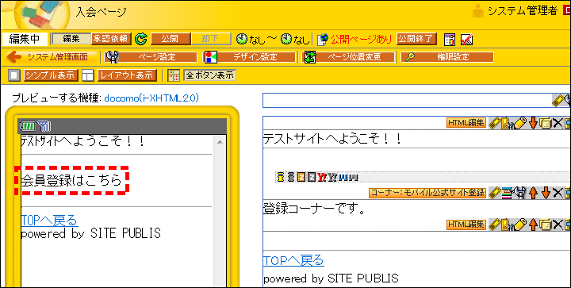Click HTML編集 button below 登録コーナーです
Image resolution: width=571 pixels, height=288 pixels.
point(466,225)
